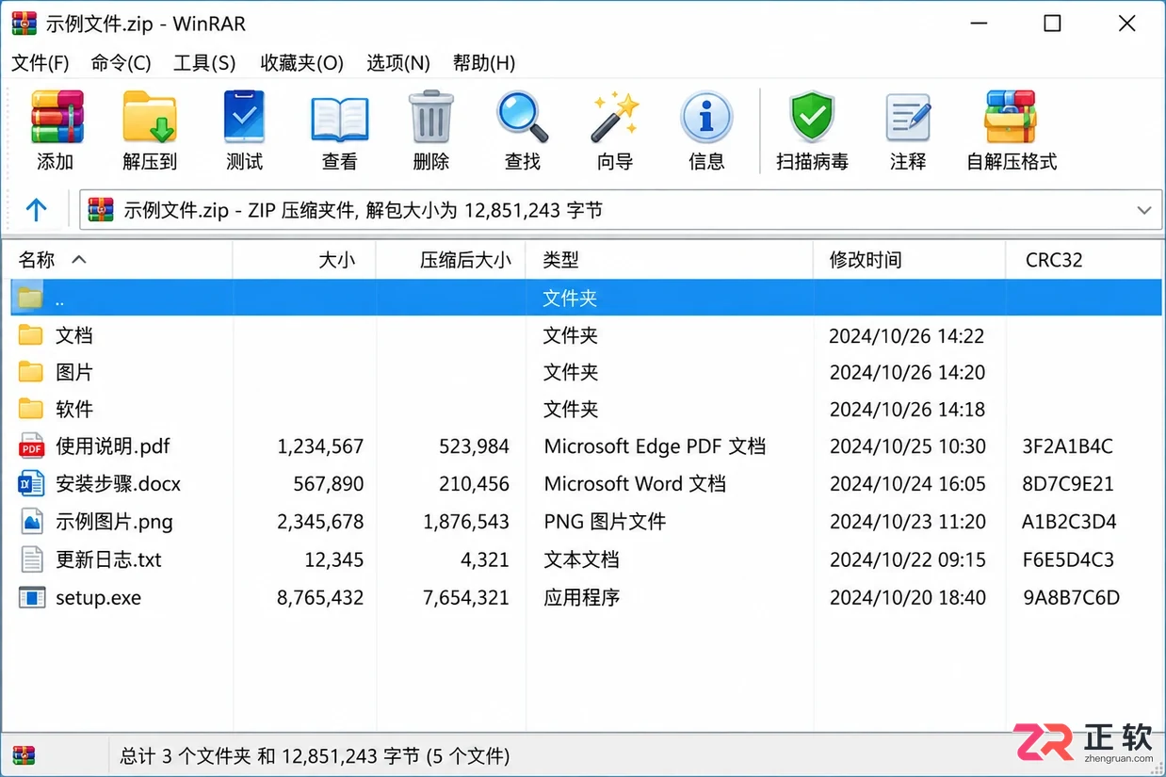Select file name 更新日志.txt
Screen dimensions: 1166x777
[x=108, y=559]
